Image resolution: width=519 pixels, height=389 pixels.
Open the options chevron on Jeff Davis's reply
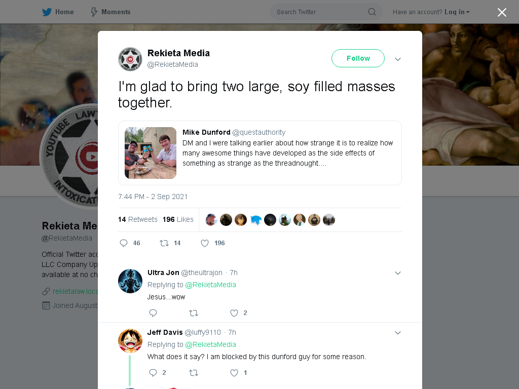tap(398, 333)
